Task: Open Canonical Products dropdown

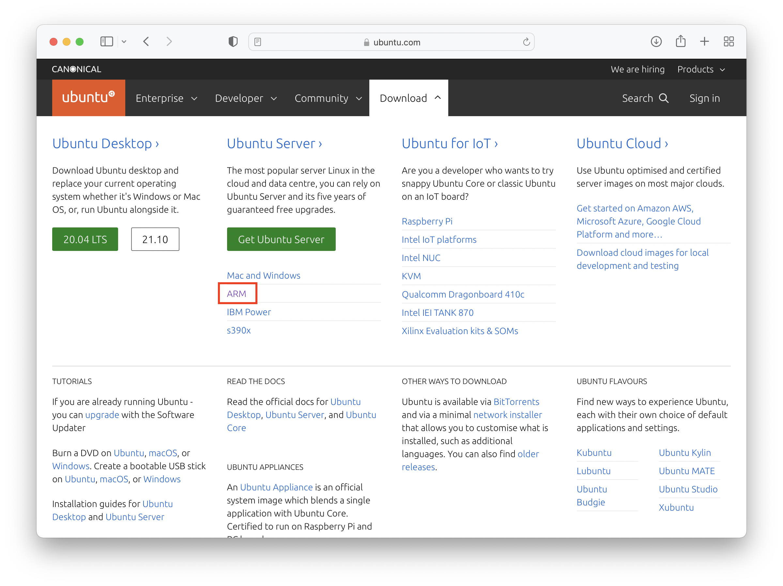Action: click(701, 69)
